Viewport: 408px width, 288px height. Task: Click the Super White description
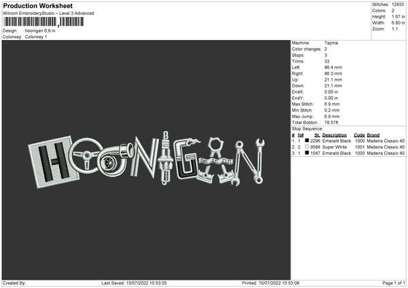click(335, 147)
